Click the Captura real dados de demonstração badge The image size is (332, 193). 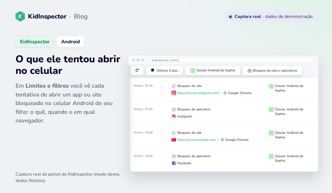coord(271,17)
